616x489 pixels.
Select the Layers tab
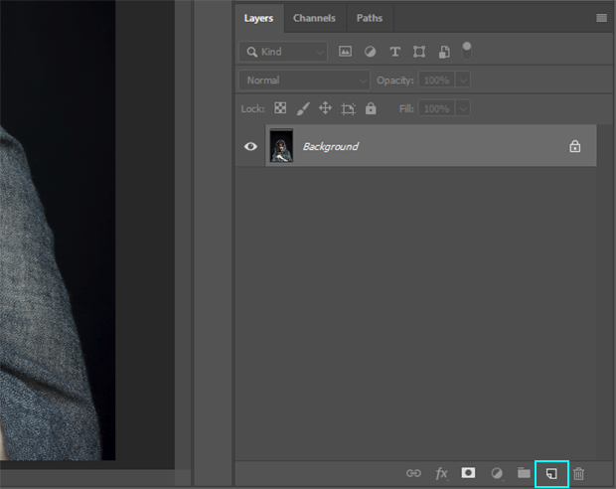point(258,19)
